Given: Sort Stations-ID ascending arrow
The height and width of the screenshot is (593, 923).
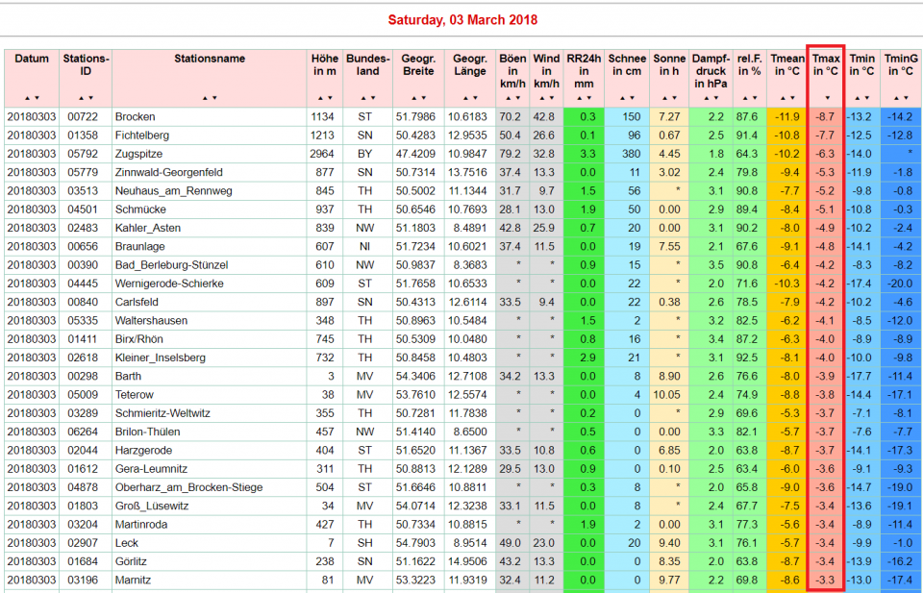Looking at the screenshot, I should click(x=82, y=98).
